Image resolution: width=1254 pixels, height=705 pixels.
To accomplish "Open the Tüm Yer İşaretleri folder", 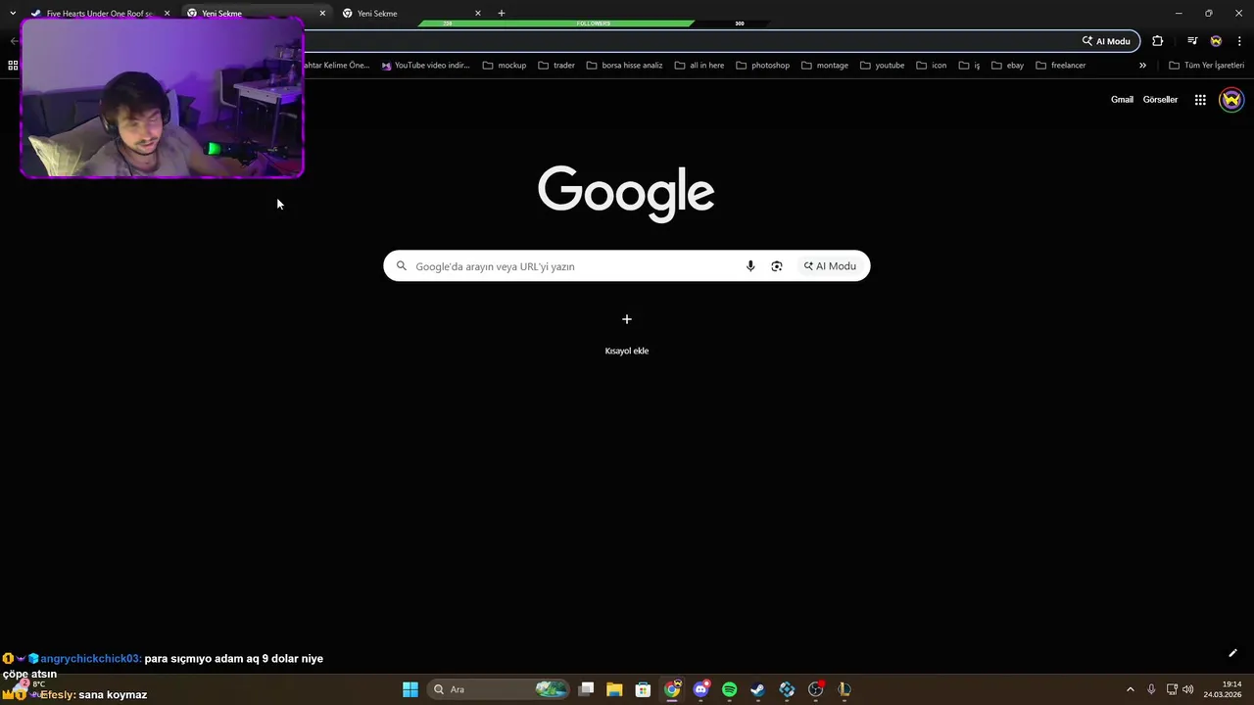I will (x=1207, y=66).
